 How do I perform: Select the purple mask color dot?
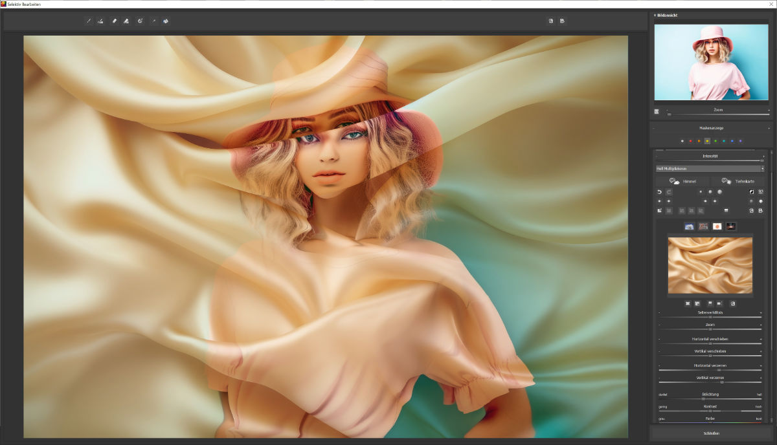pos(740,140)
